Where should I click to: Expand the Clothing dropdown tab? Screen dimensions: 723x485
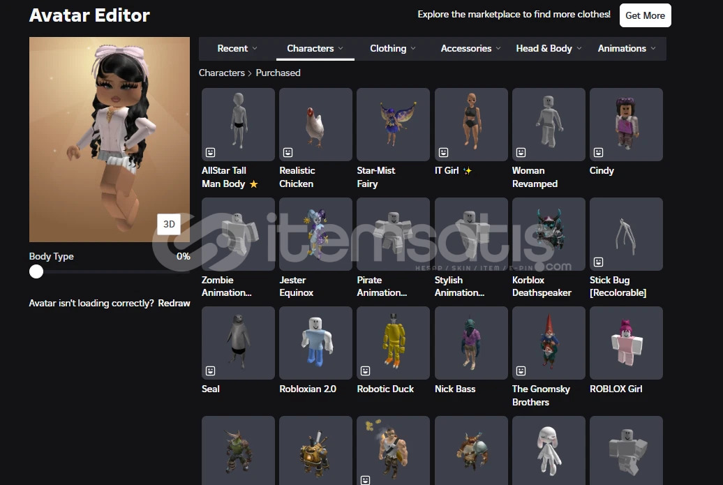(x=392, y=48)
